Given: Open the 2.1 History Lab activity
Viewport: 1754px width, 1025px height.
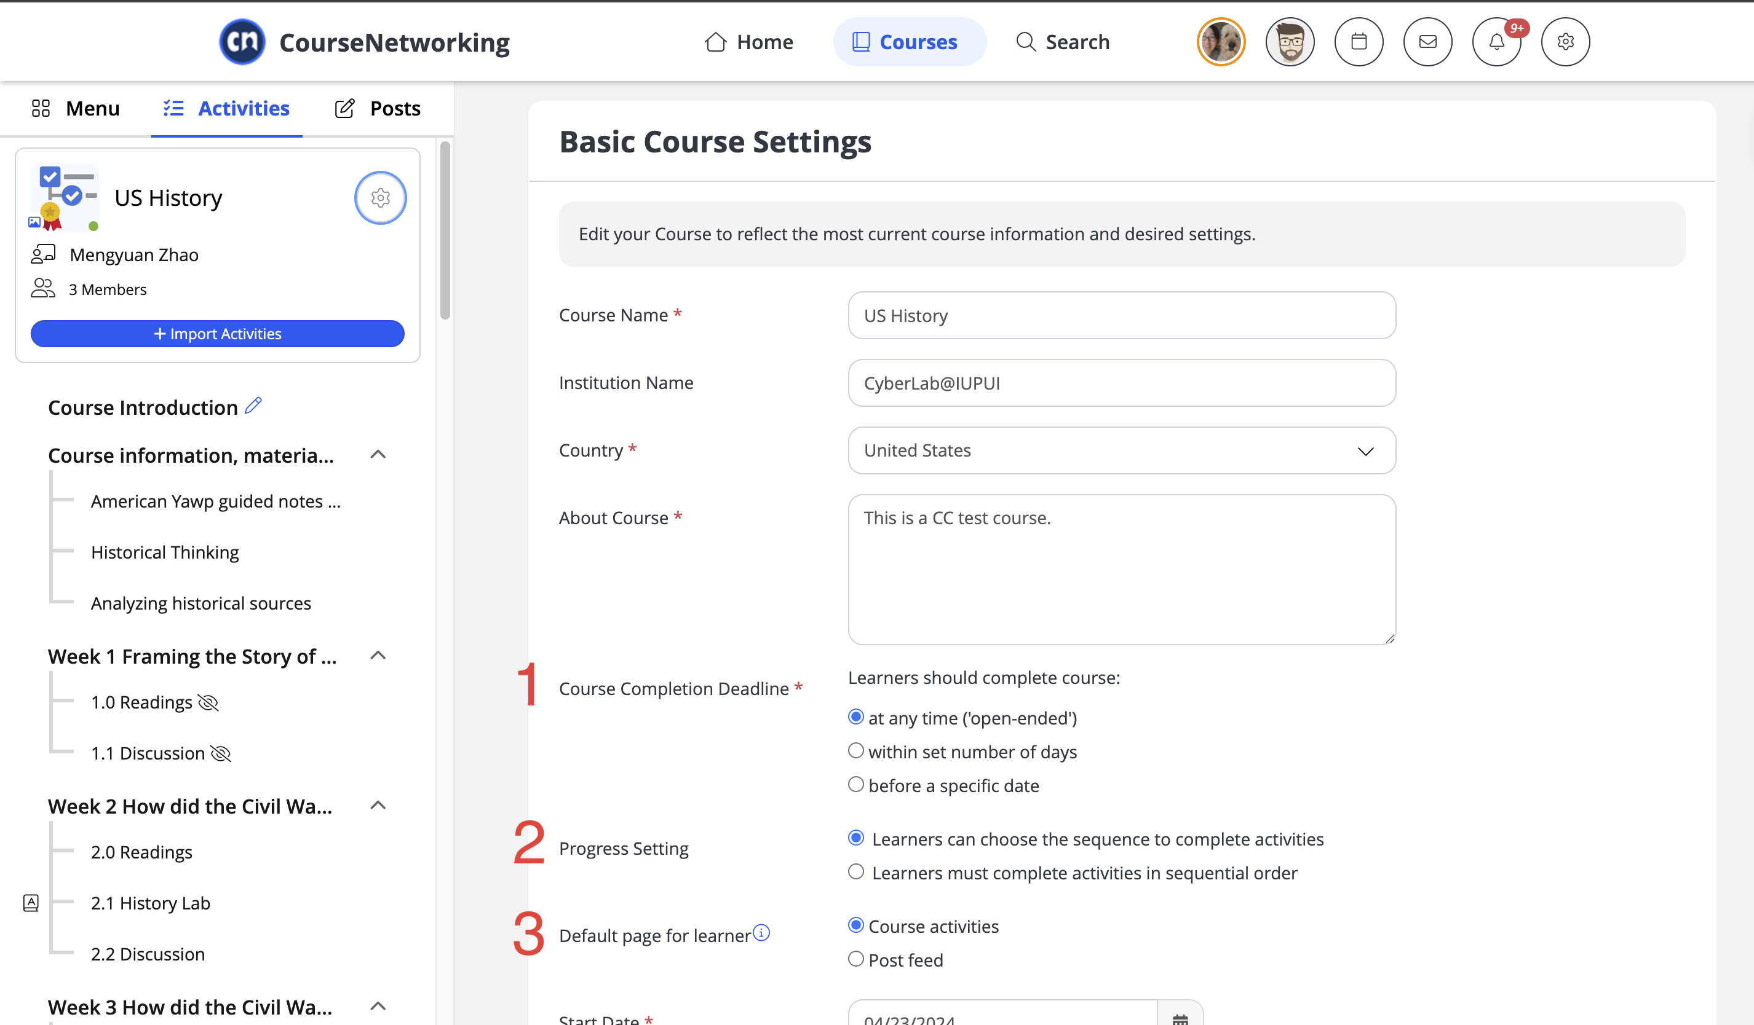Looking at the screenshot, I should pos(150,903).
